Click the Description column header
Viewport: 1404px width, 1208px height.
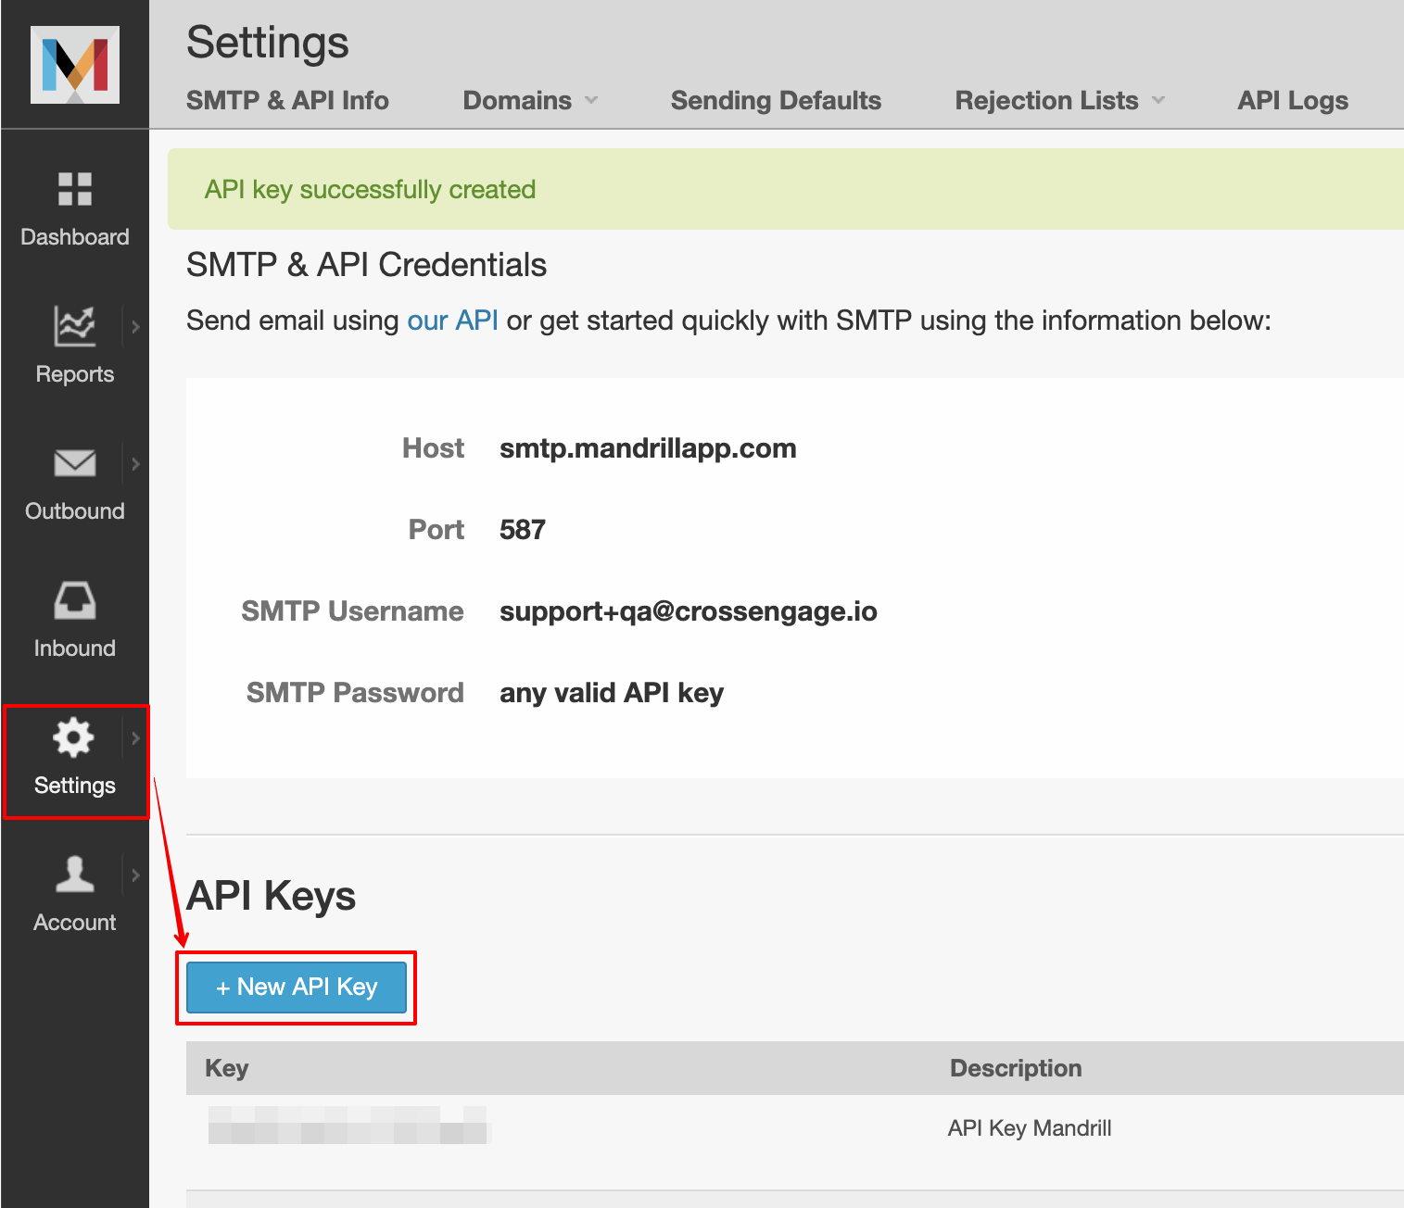pos(1016,1068)
